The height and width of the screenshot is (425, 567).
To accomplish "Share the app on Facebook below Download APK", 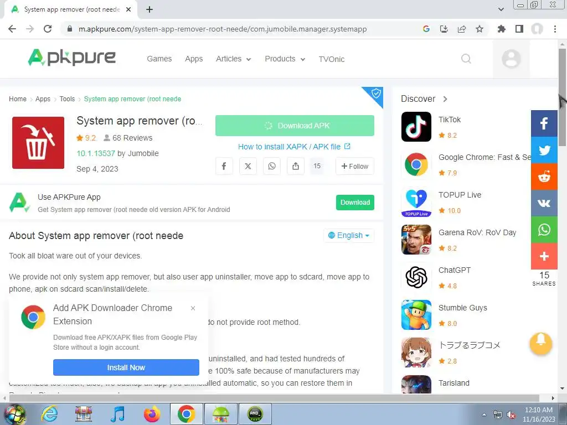I will (x=224, y=166).
